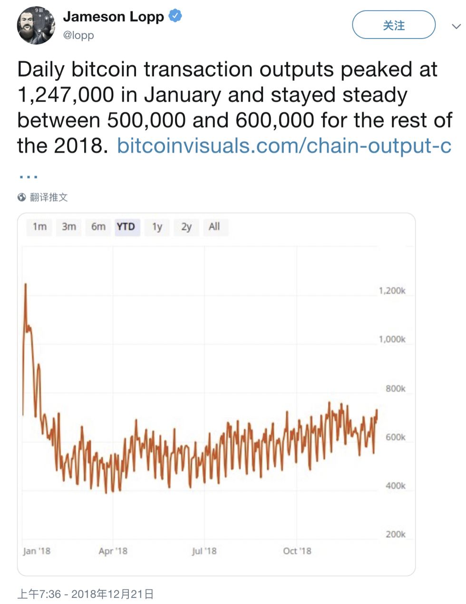Click the blue verified badge

tap(175, 16)
